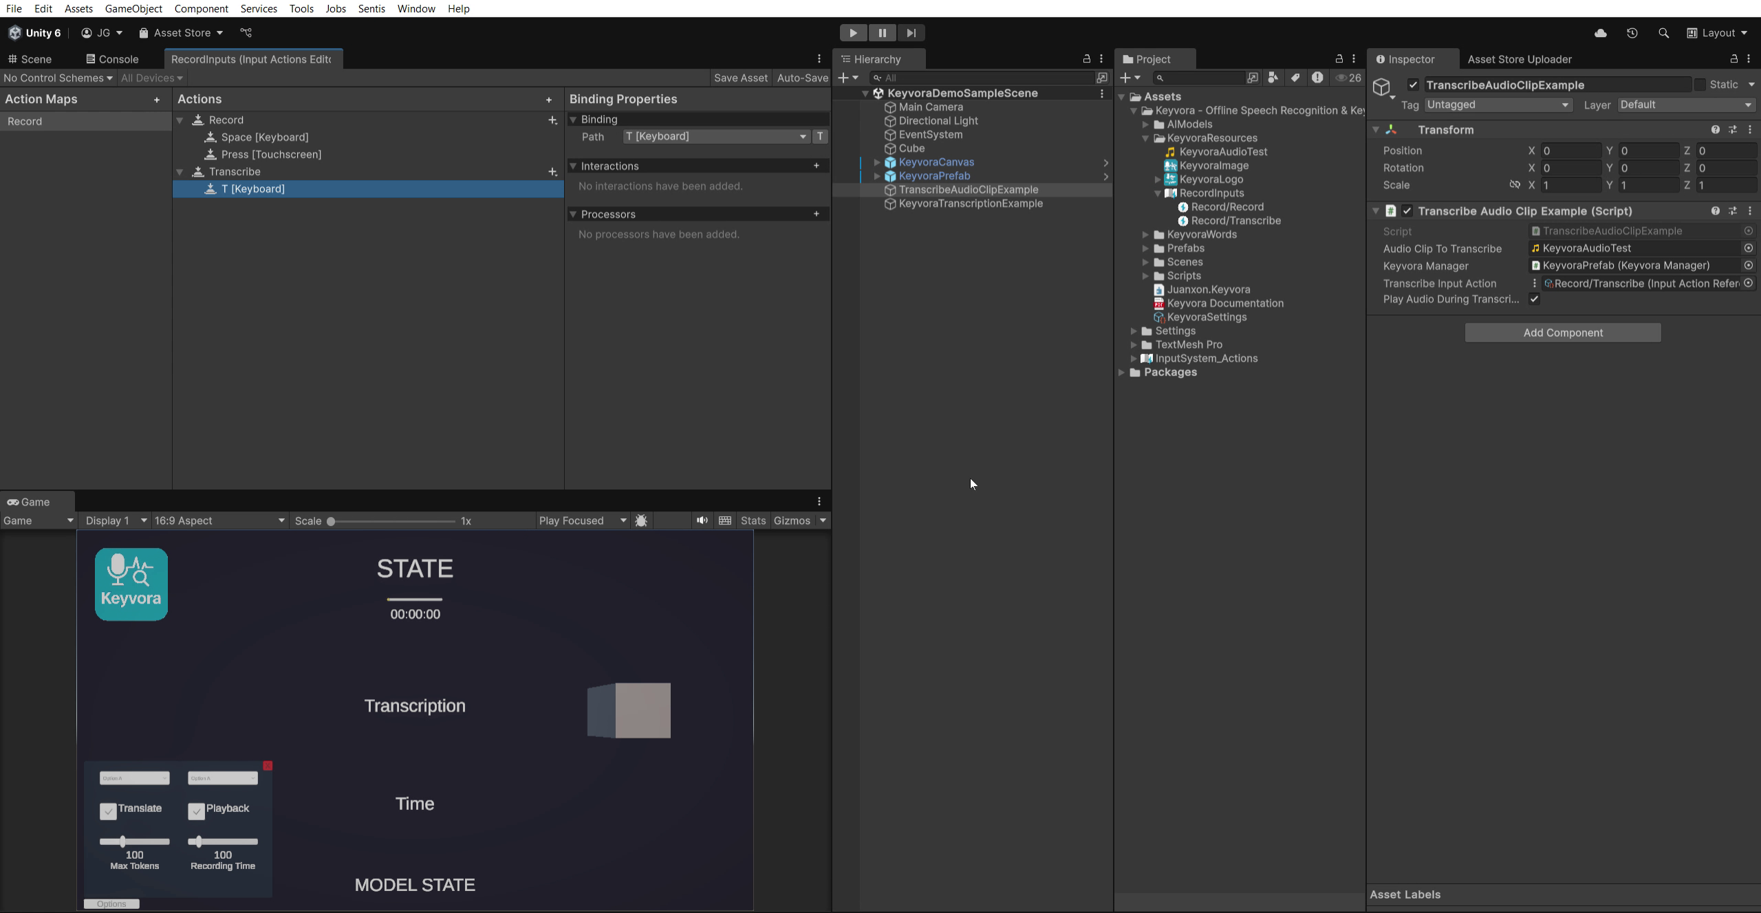
Task: Toggle Auto-Save in Input Actions Editor
Action: 802,78
